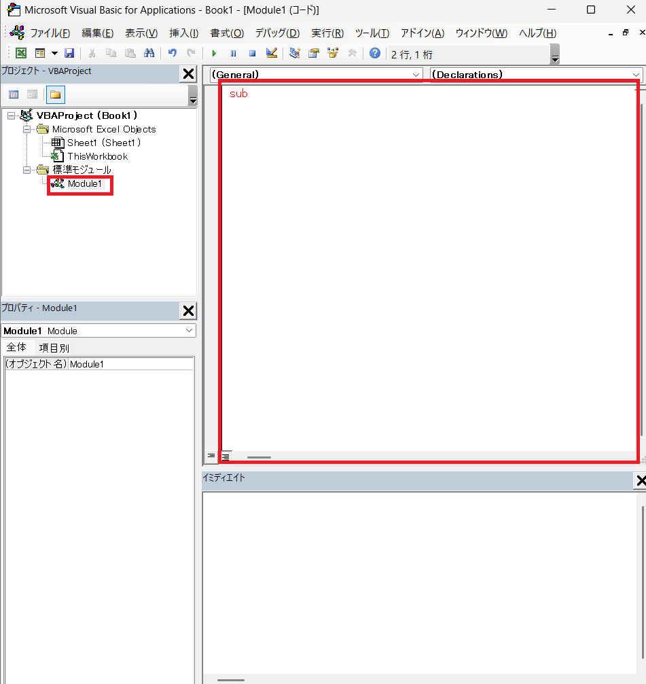The height and width of the screenshot is (684, 646).
Task: Open the Object Browser toolbar icon
Action: pos(333,53)
